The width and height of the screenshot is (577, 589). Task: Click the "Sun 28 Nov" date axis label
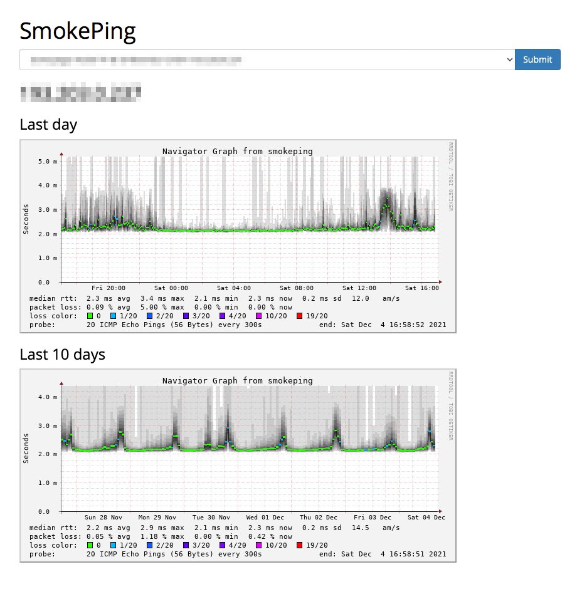[103, 517]
